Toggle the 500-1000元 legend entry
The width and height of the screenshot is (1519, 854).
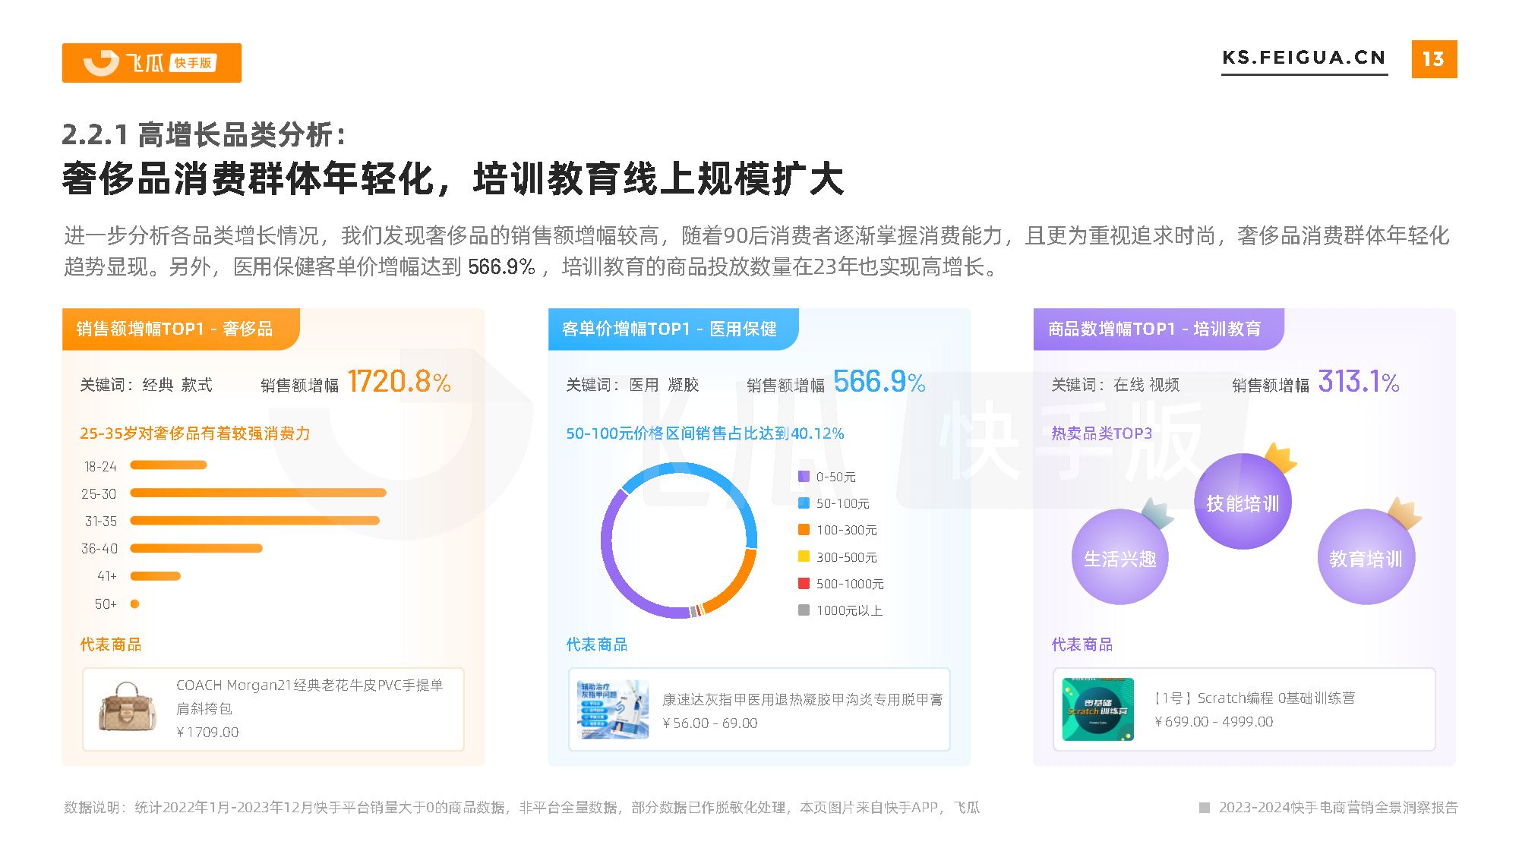point(845,583)
